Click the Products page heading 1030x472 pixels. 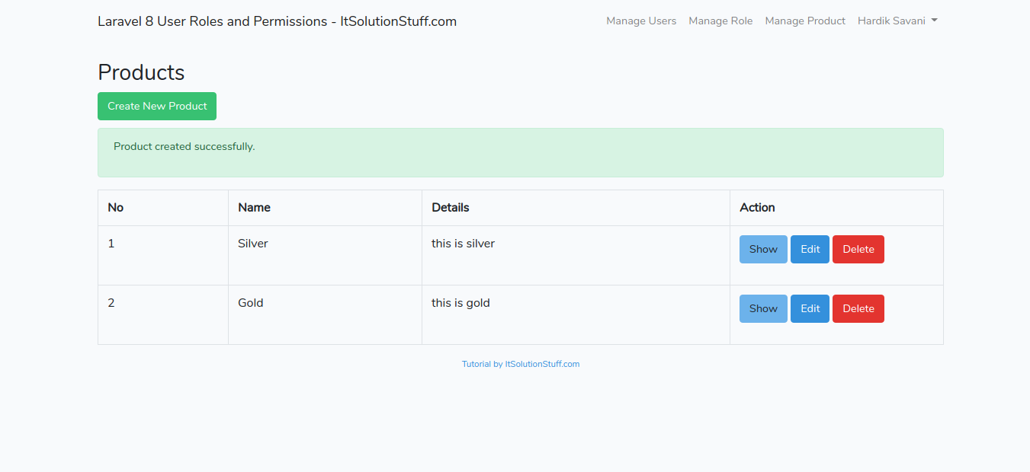[x=141, y=72]
